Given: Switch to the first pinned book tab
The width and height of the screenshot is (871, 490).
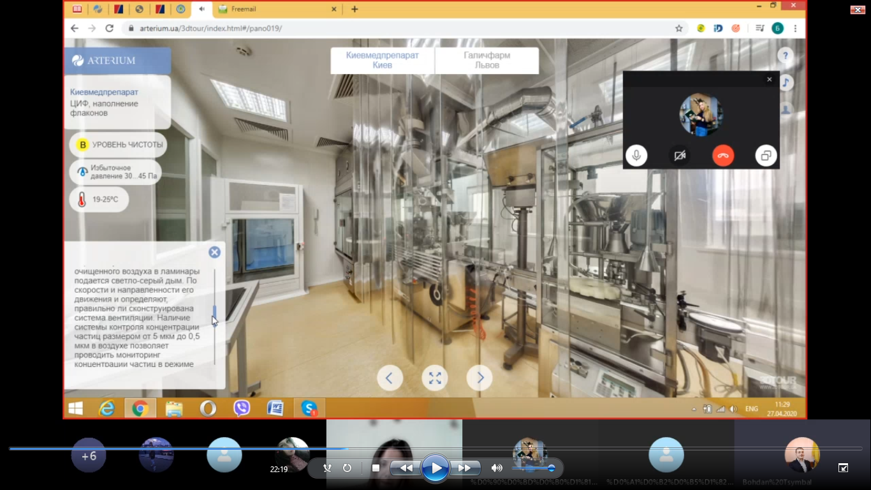Looking at the screenshot, I should tap(77, 9).
